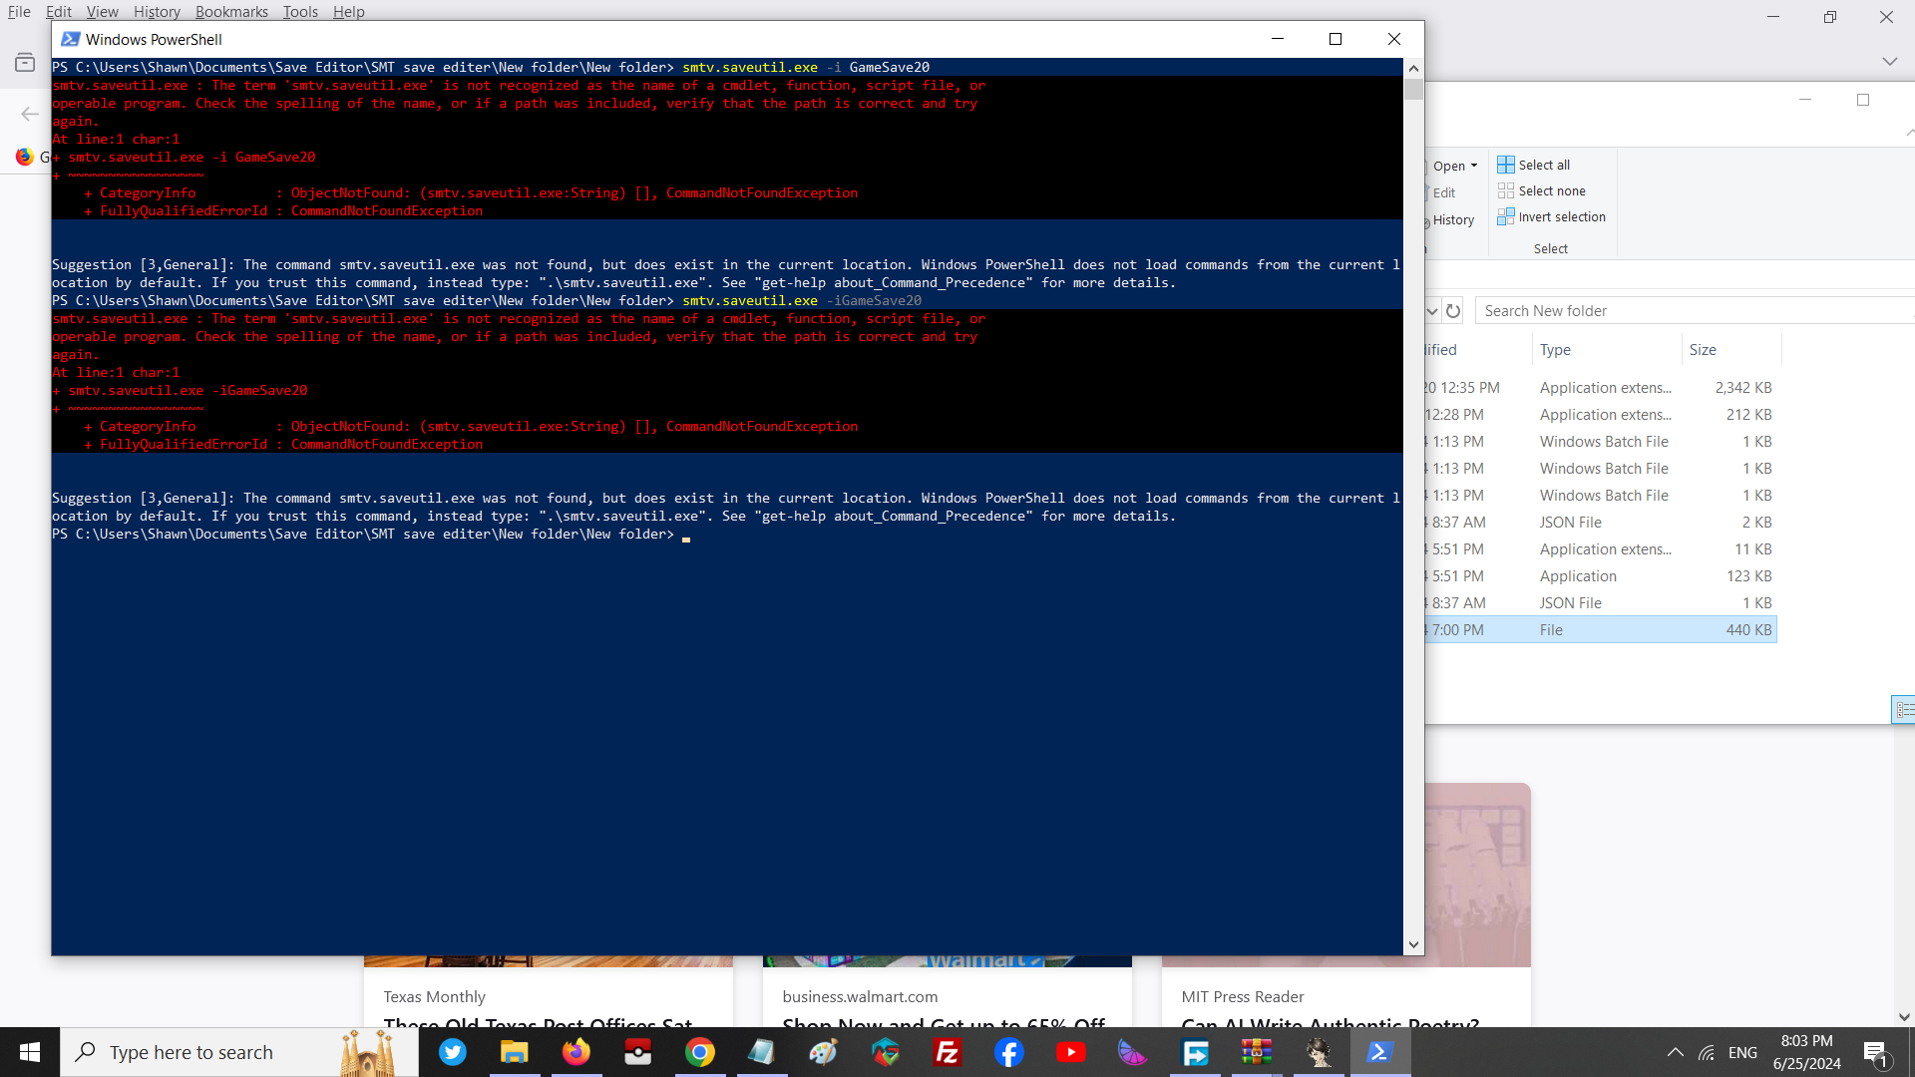The height and width of the screenshot is (1077, 1915).
Task: Click History in the Explorer ribbon
Action: [1450, 220]
